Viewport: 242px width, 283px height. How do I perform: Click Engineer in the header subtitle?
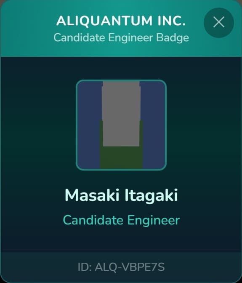click(x=131, y=38)
